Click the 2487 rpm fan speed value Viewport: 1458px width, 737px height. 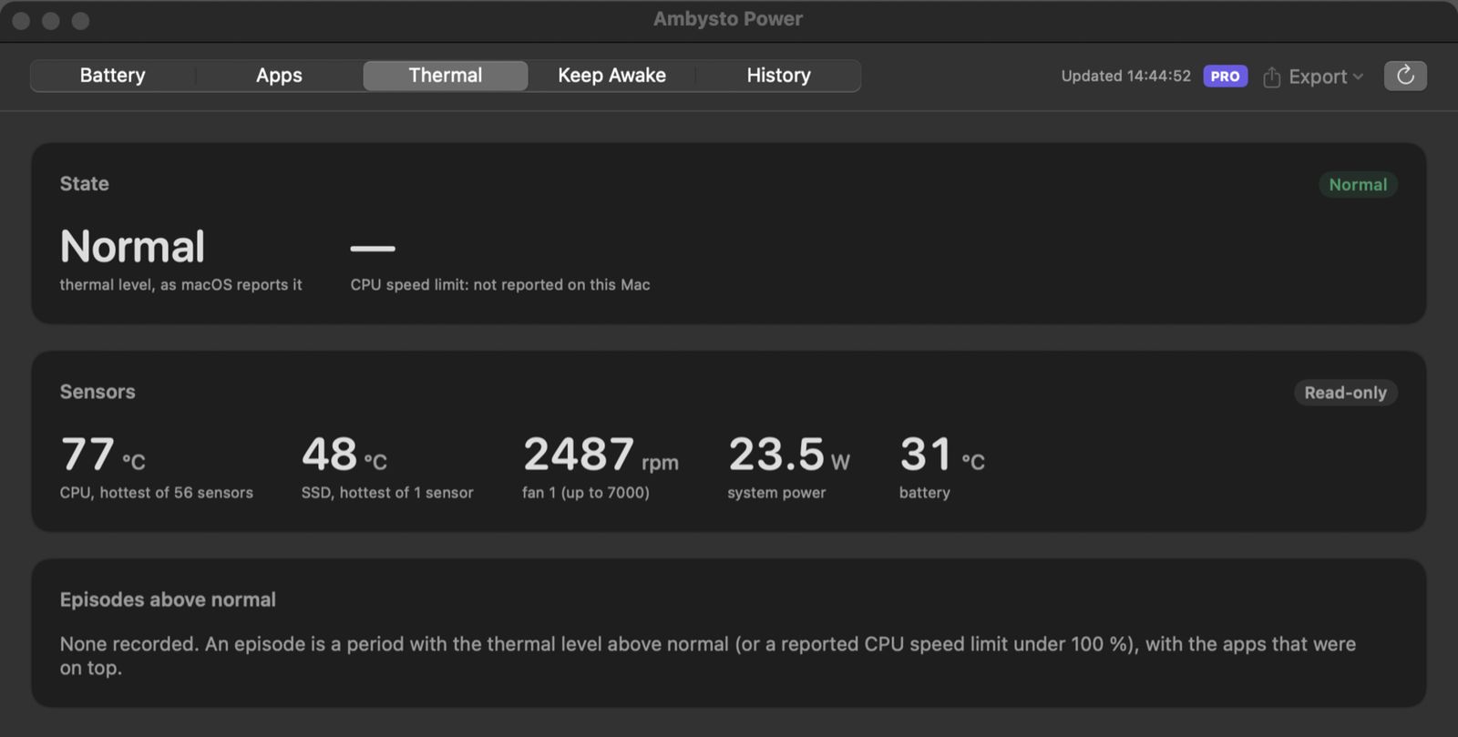[600, 454]
